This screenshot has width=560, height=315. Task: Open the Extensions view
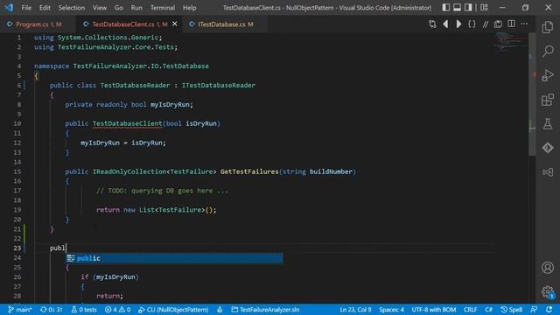(548, 100)
